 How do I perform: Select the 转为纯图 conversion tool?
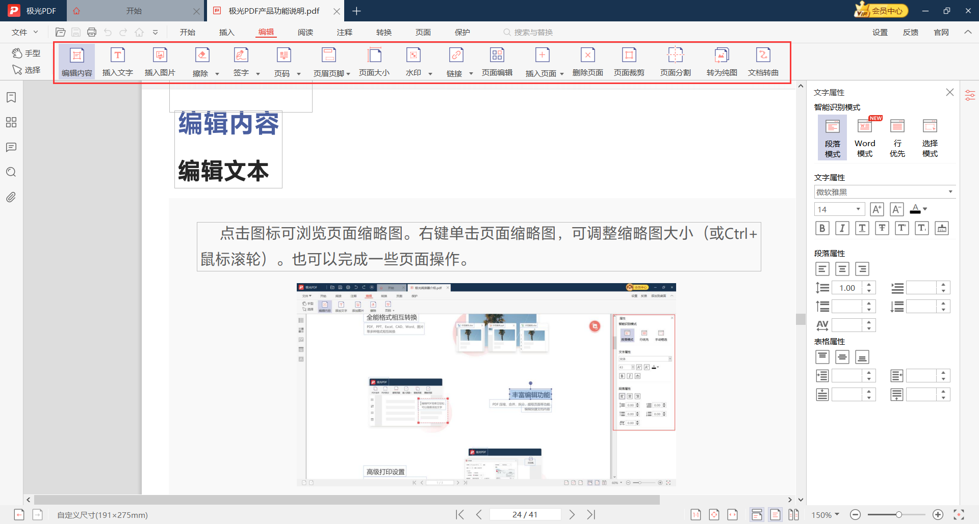722,60
